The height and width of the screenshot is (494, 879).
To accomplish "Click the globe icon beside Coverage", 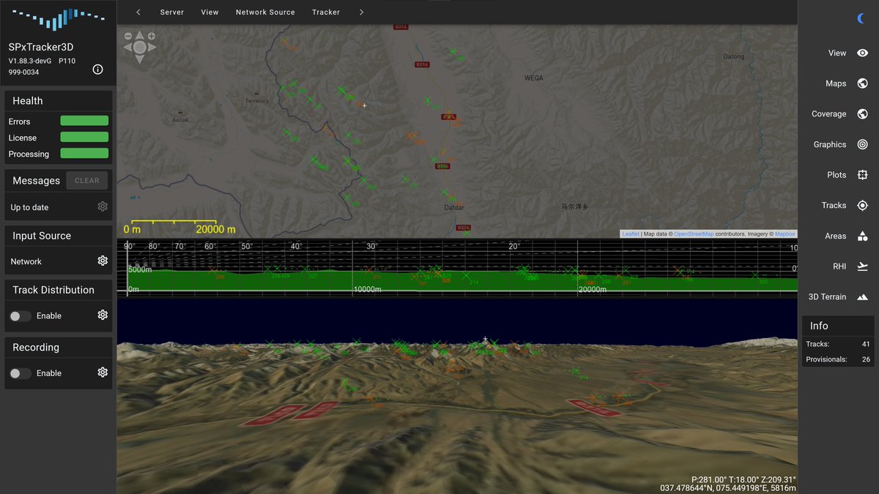I will 863,114.
